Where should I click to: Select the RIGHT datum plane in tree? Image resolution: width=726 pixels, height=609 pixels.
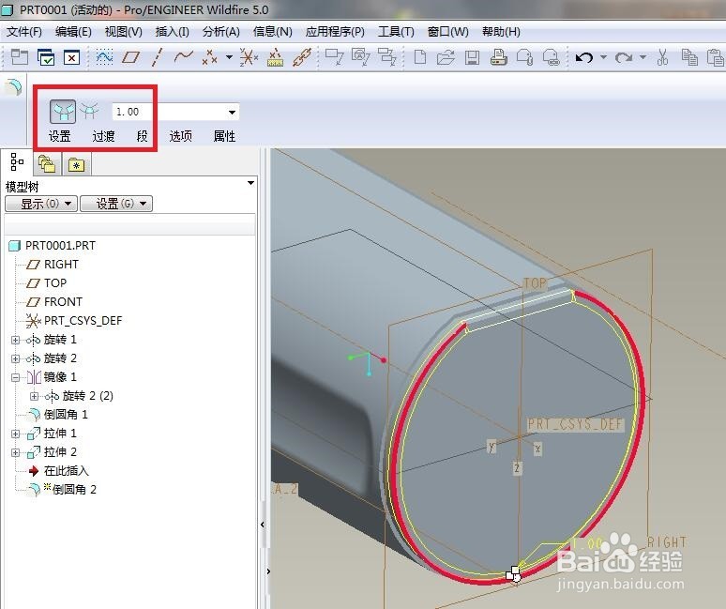[x=61, y=265]
